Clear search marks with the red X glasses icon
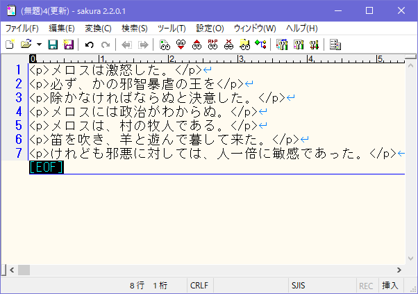The width and height of the screenshot is (418, 294). 228,44
